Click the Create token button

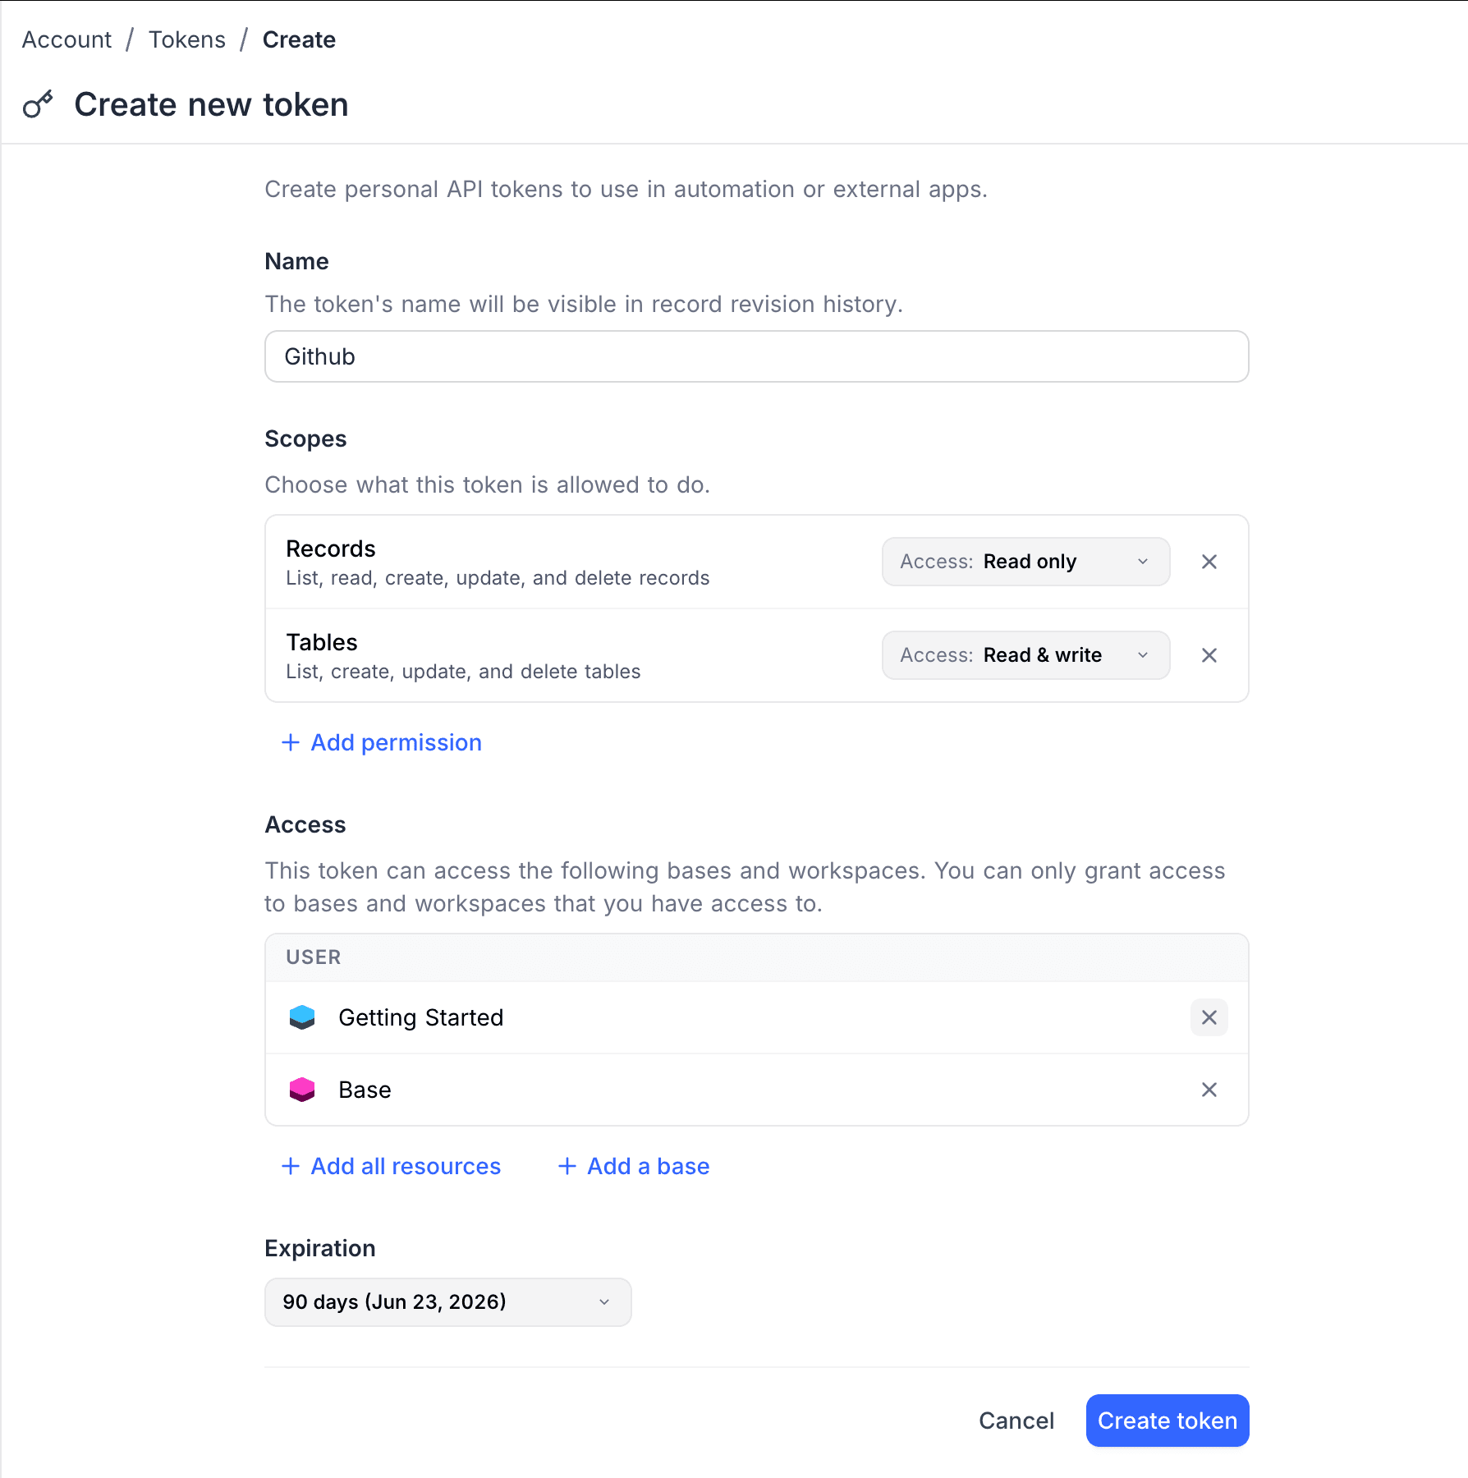coord(1167,1421)
